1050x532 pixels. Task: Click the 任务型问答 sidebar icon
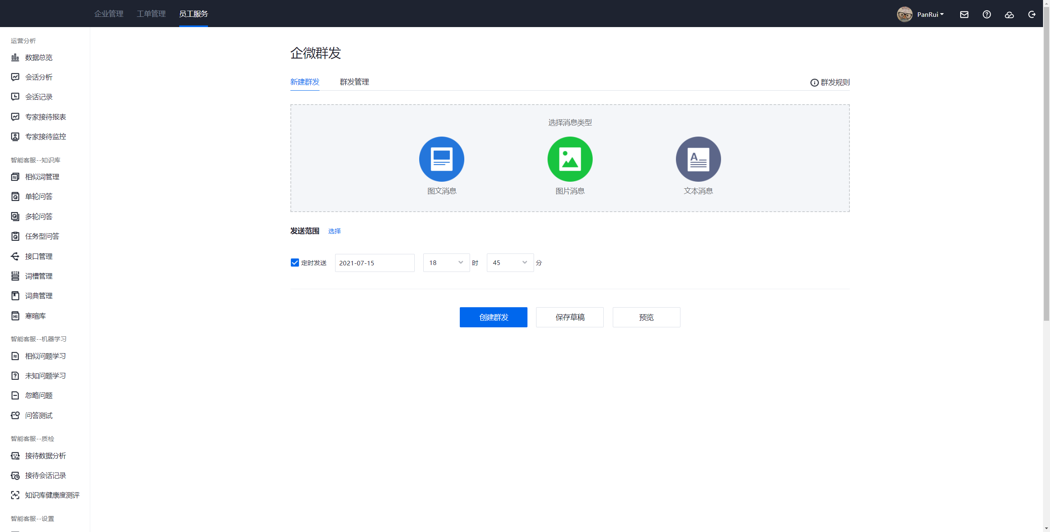15,236
